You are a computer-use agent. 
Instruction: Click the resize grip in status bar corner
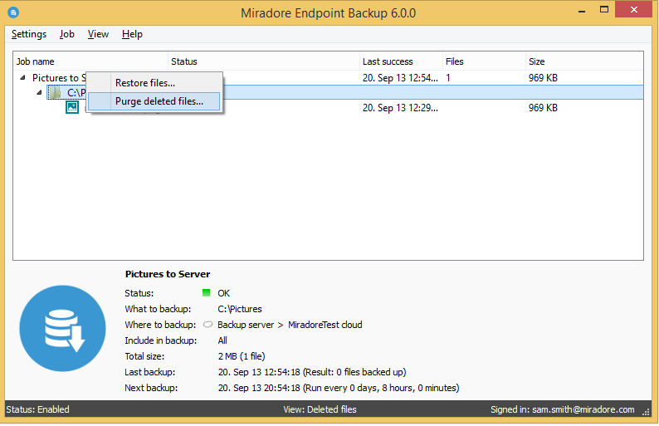pyautogui.click(x=646, y=412)
